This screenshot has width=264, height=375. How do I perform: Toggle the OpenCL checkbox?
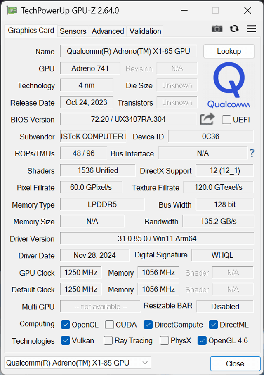pyautogui.click(x=65, y=325)
